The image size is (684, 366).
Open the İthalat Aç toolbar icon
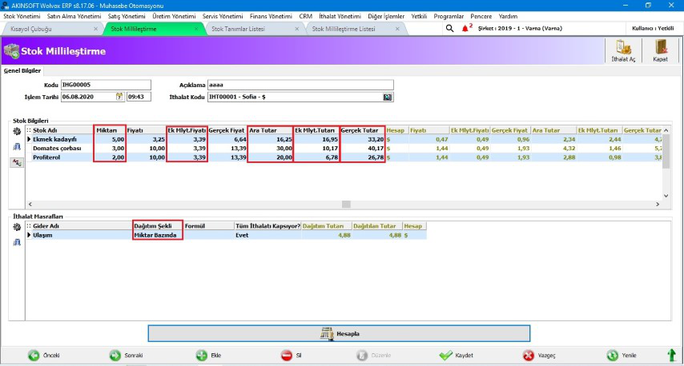click(623, 51)
